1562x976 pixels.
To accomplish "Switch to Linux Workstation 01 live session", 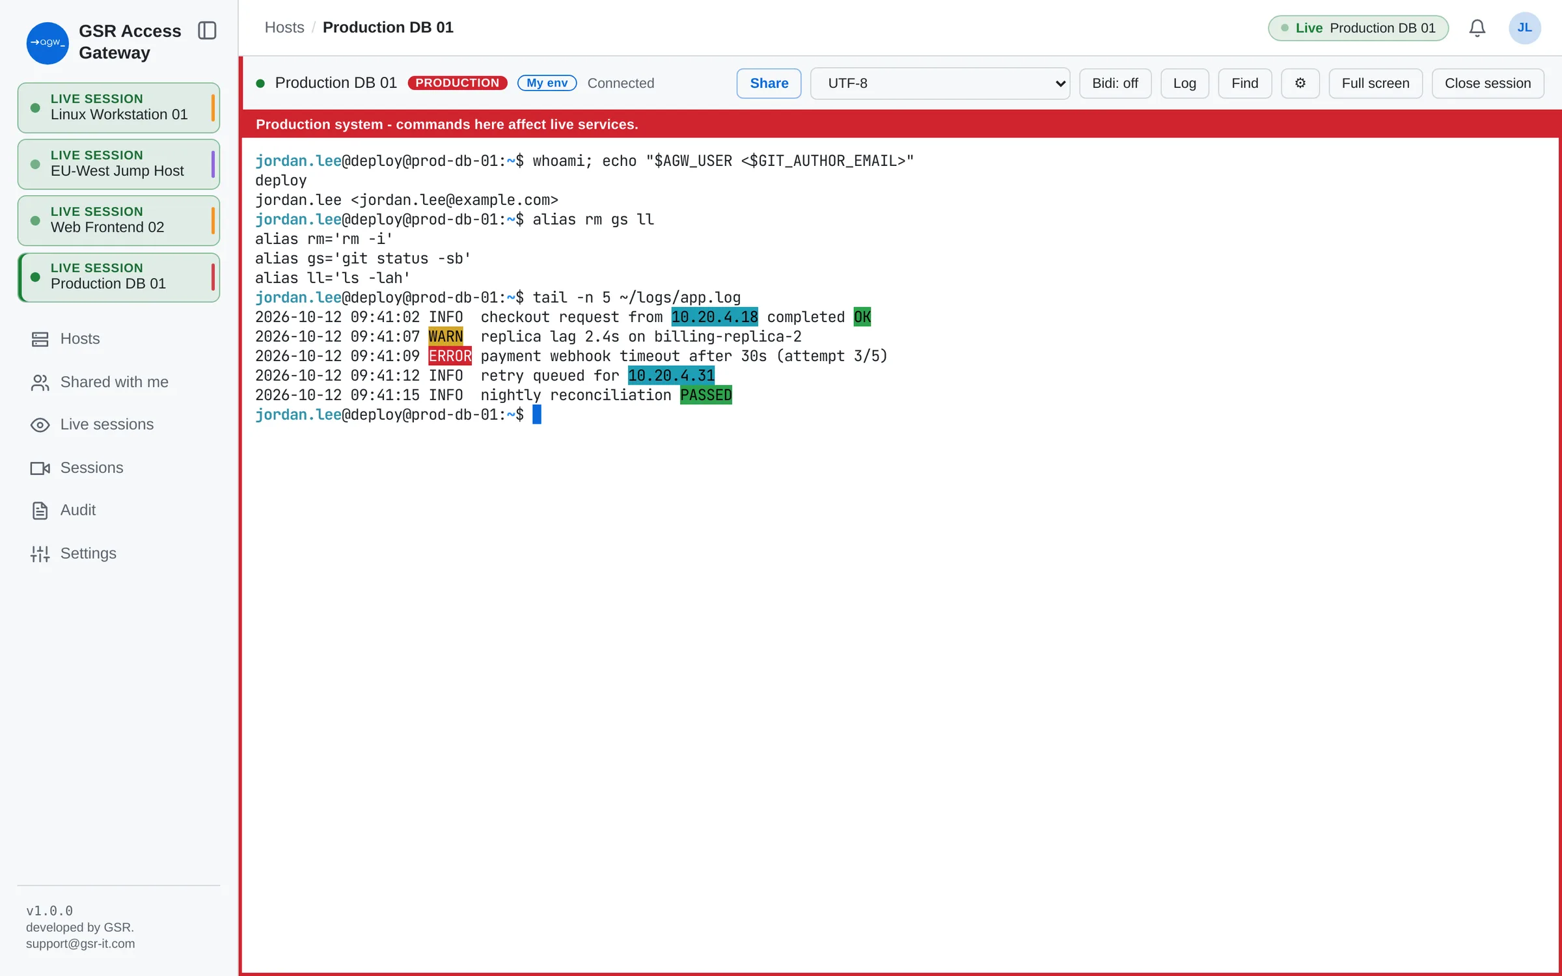I will 118,107.
